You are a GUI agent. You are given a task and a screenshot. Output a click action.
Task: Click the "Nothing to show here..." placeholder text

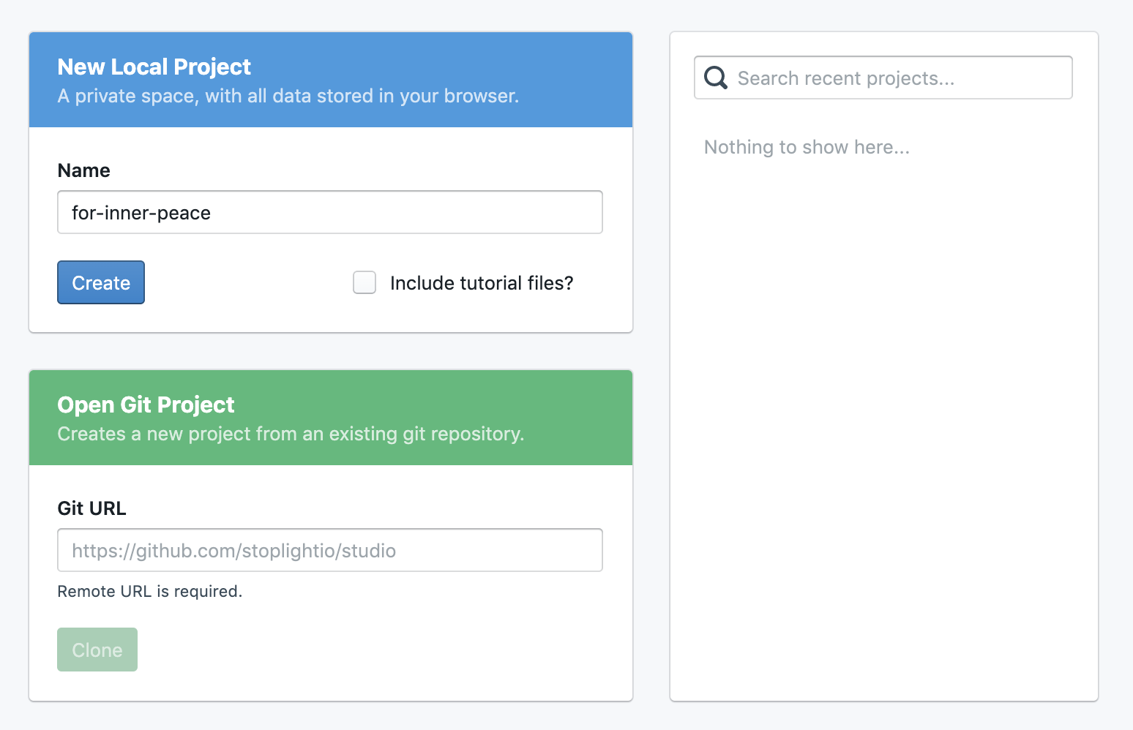(806, 147)
